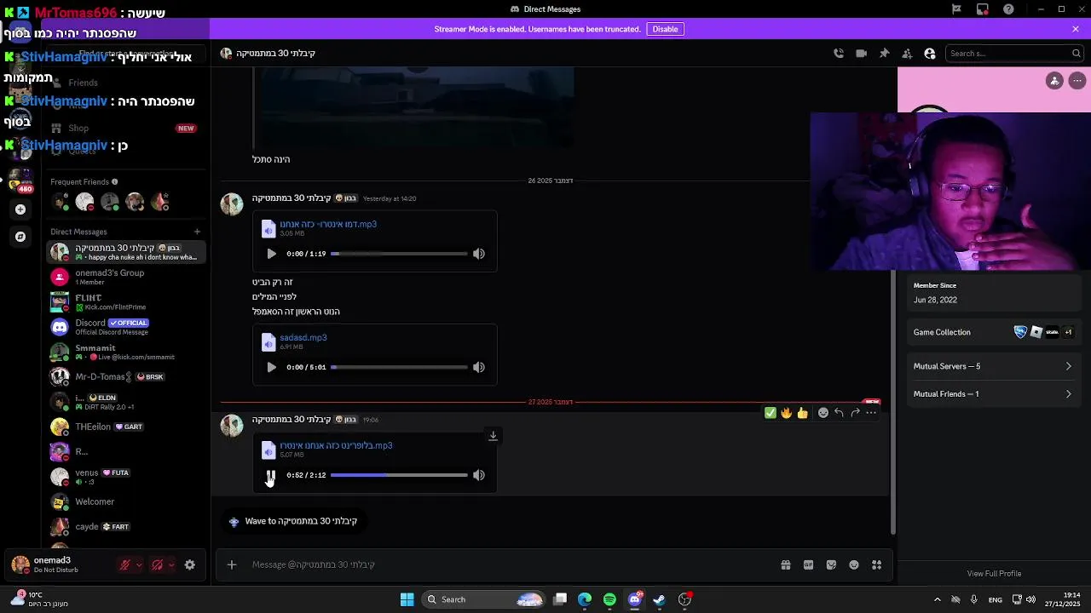Image resolution: width=1091 pixels, height=613 pixels.
Task: Show hidden system tray icons
Action: coord(937,599)
